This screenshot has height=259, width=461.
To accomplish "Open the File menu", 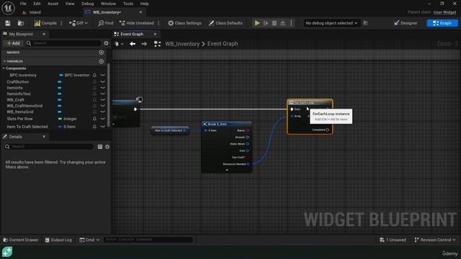I will click(23, 4).
